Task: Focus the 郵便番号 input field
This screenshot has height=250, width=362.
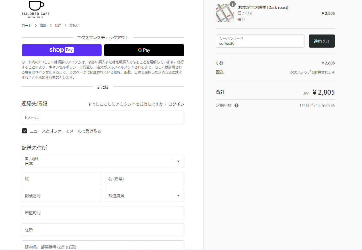Action: (61, 196)
